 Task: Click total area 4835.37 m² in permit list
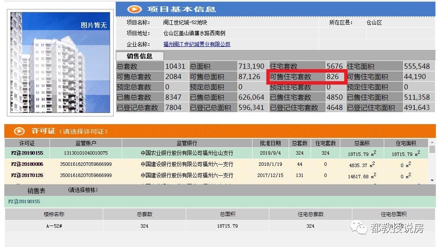[362, 165]
